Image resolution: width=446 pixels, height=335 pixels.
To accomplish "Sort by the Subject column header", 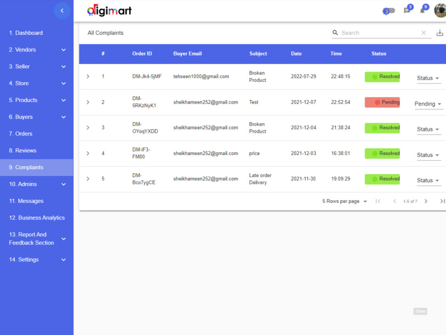I will 258,54.
